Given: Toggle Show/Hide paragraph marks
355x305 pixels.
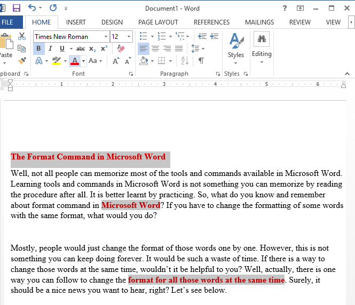Looking at the screenshot, I should click(201, 61).
